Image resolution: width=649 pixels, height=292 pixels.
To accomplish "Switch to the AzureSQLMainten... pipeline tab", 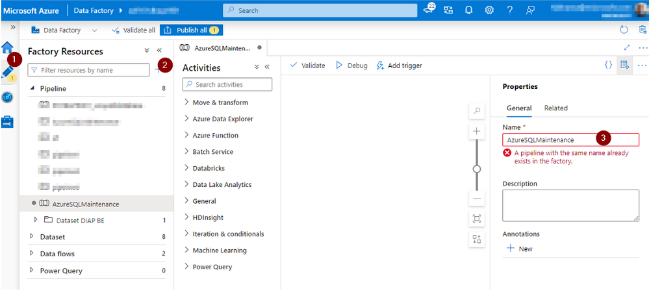I will point(221,48).
